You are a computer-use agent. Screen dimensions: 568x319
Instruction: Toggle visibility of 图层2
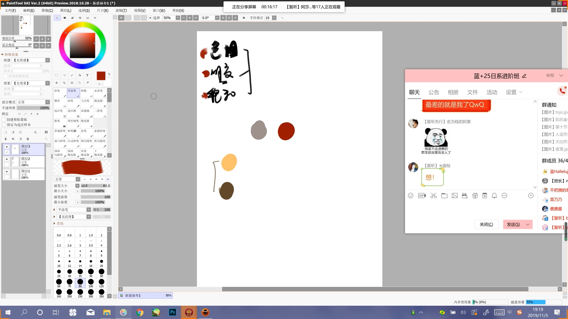[7, 159]
